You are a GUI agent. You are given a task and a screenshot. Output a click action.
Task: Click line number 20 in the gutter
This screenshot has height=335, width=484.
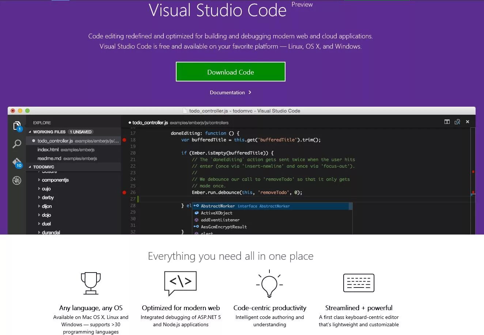coord(133,153)
